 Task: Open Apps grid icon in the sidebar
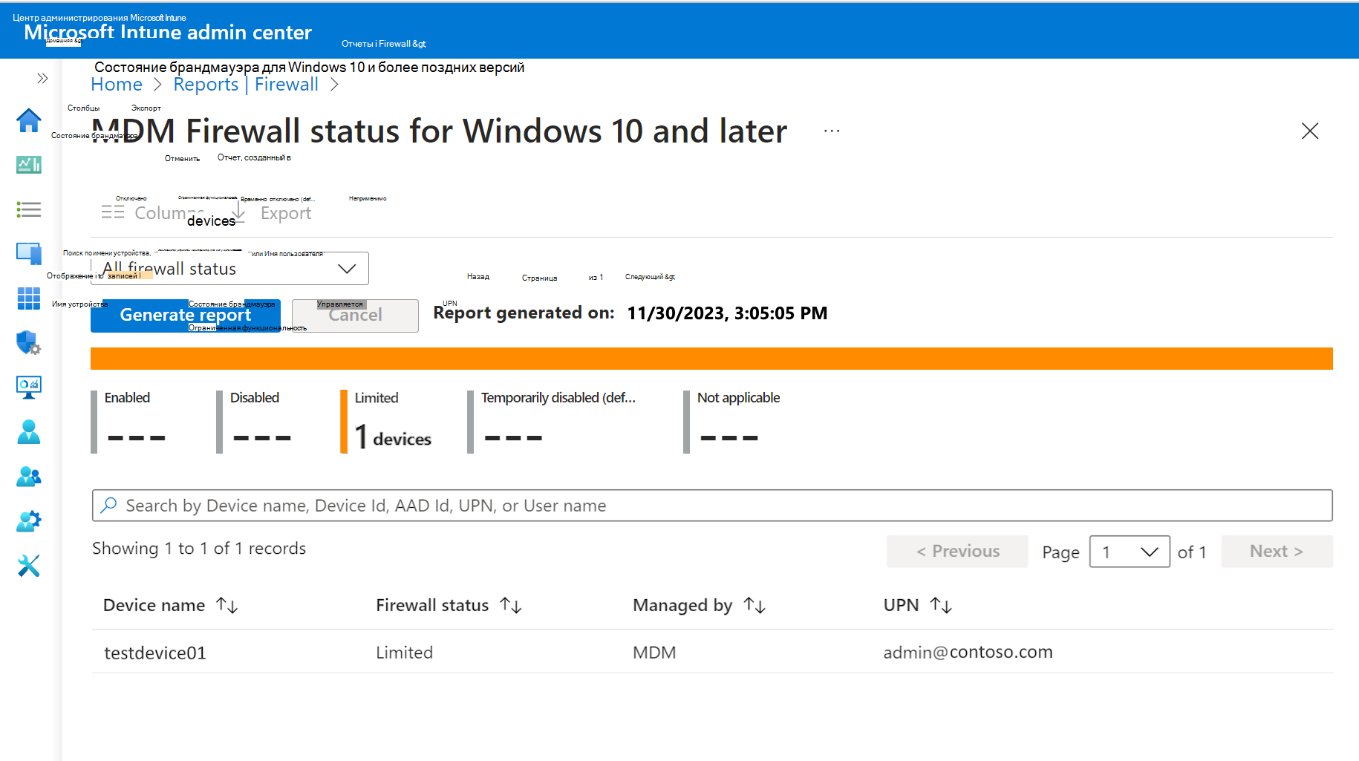(x=29, y=298)
